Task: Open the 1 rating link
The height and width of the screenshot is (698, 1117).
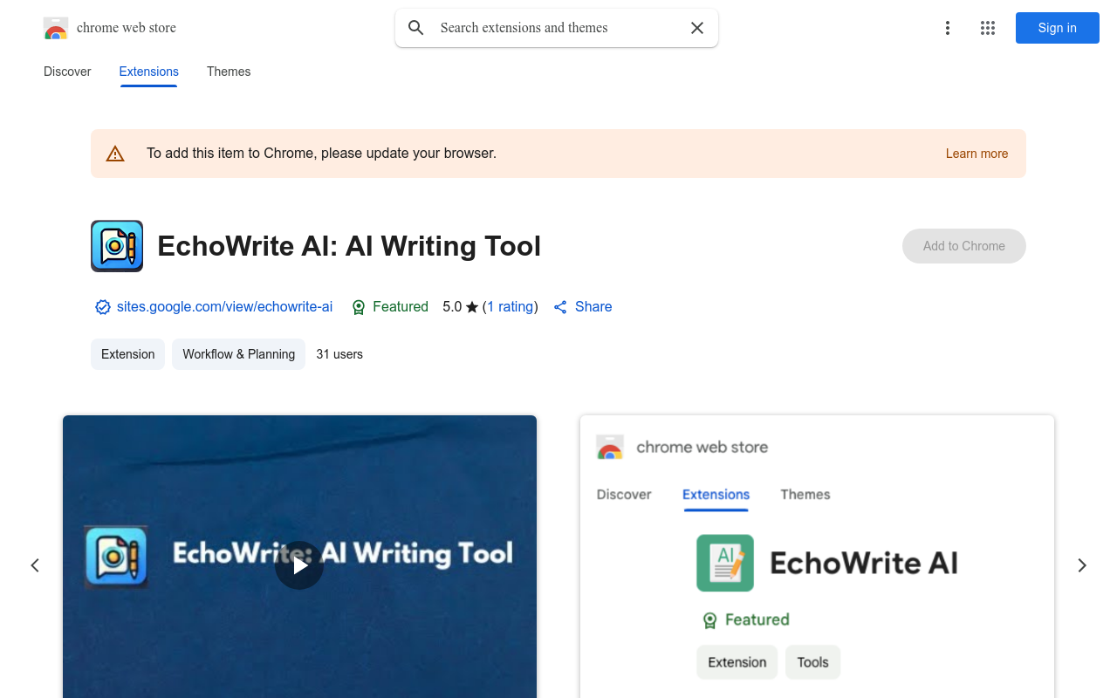Action: coord(511,307)
